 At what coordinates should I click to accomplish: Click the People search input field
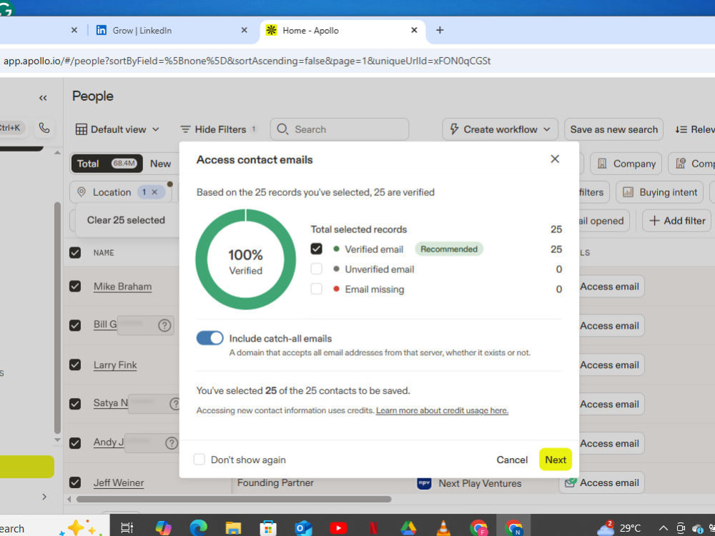340,129
